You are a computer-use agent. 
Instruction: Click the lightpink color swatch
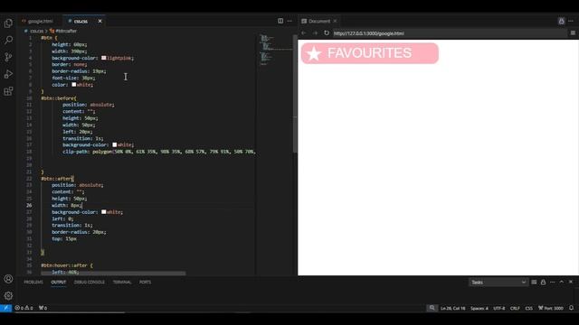click(104, 58)
